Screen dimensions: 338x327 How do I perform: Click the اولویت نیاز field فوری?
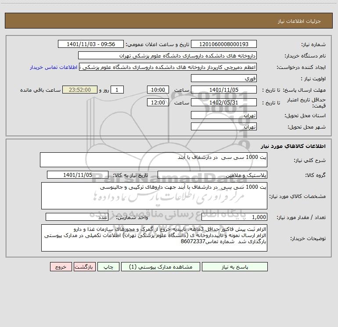[x=224, y=78]
